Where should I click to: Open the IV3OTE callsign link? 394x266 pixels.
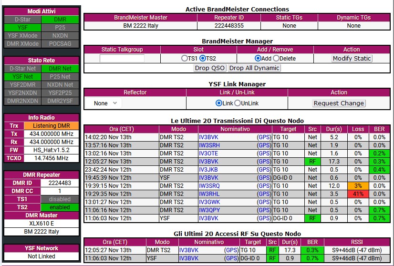coord(208,153)
